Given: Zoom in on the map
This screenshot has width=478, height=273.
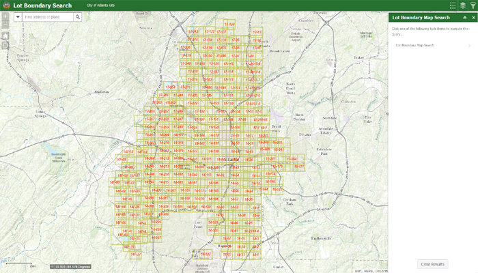Looking at the screenshot, I should tap(5, 17).
